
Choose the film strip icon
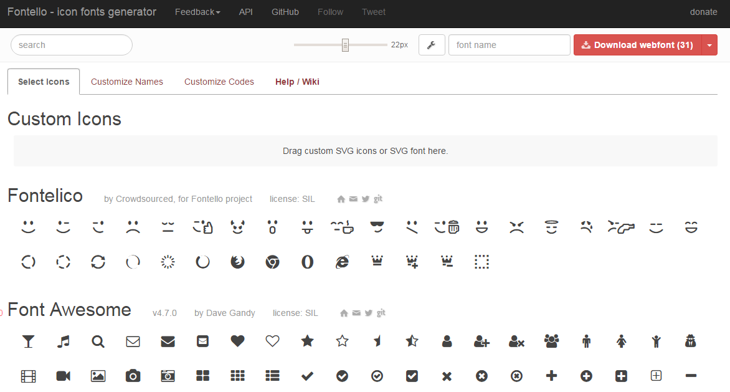[29, 376]
